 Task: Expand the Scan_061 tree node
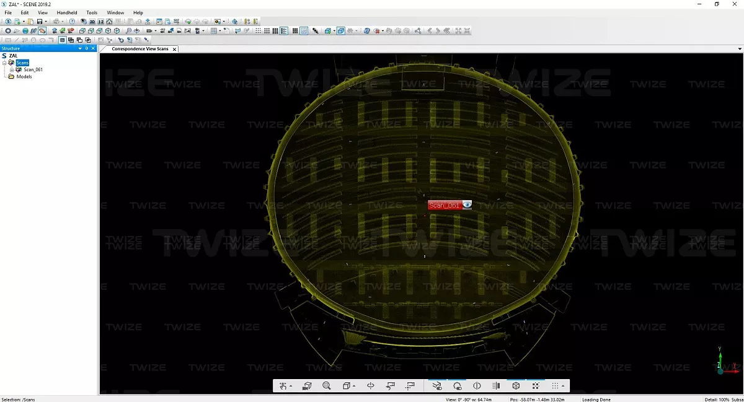coord(11,70)
